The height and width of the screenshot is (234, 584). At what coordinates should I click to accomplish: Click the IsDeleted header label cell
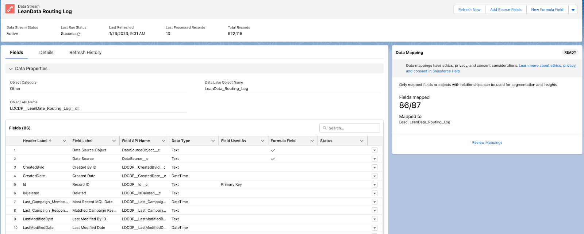pyautogui.click(x=31, y=193)
